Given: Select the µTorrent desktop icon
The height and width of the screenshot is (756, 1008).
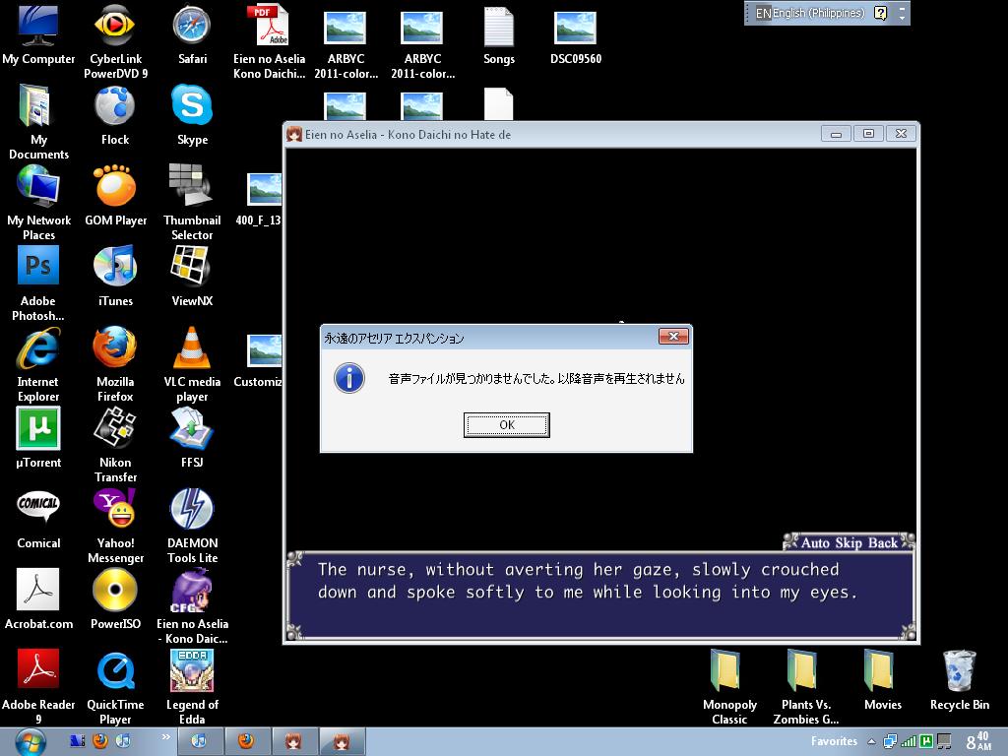Looking at the screenshot, I should tap(38, 438).
